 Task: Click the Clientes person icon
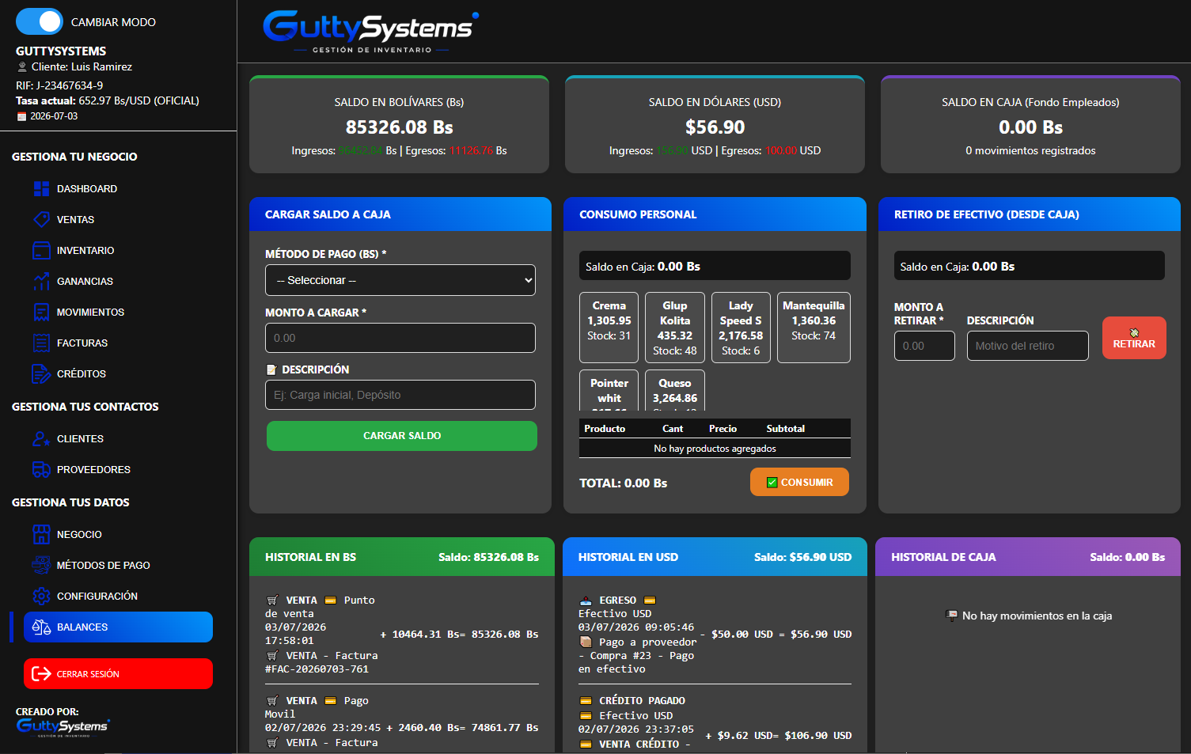(x=41, y=438)
